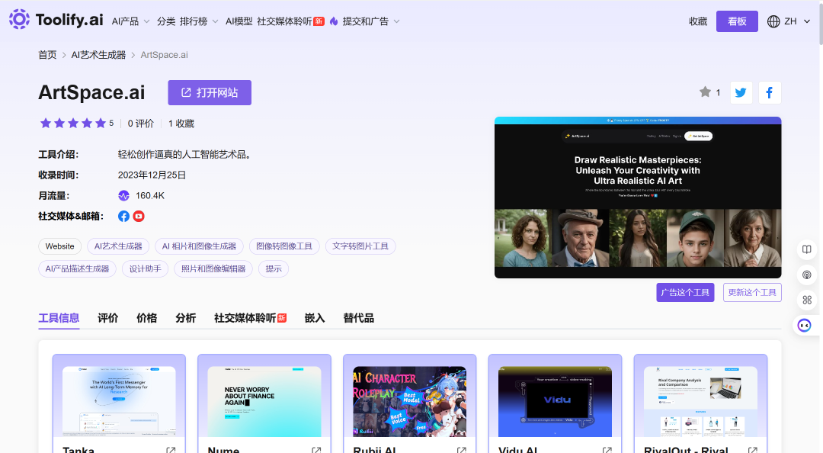Viewport: 823px width, 453px height.
Task: Switch to the 嵌入 tab
Action: click(315, 318)
